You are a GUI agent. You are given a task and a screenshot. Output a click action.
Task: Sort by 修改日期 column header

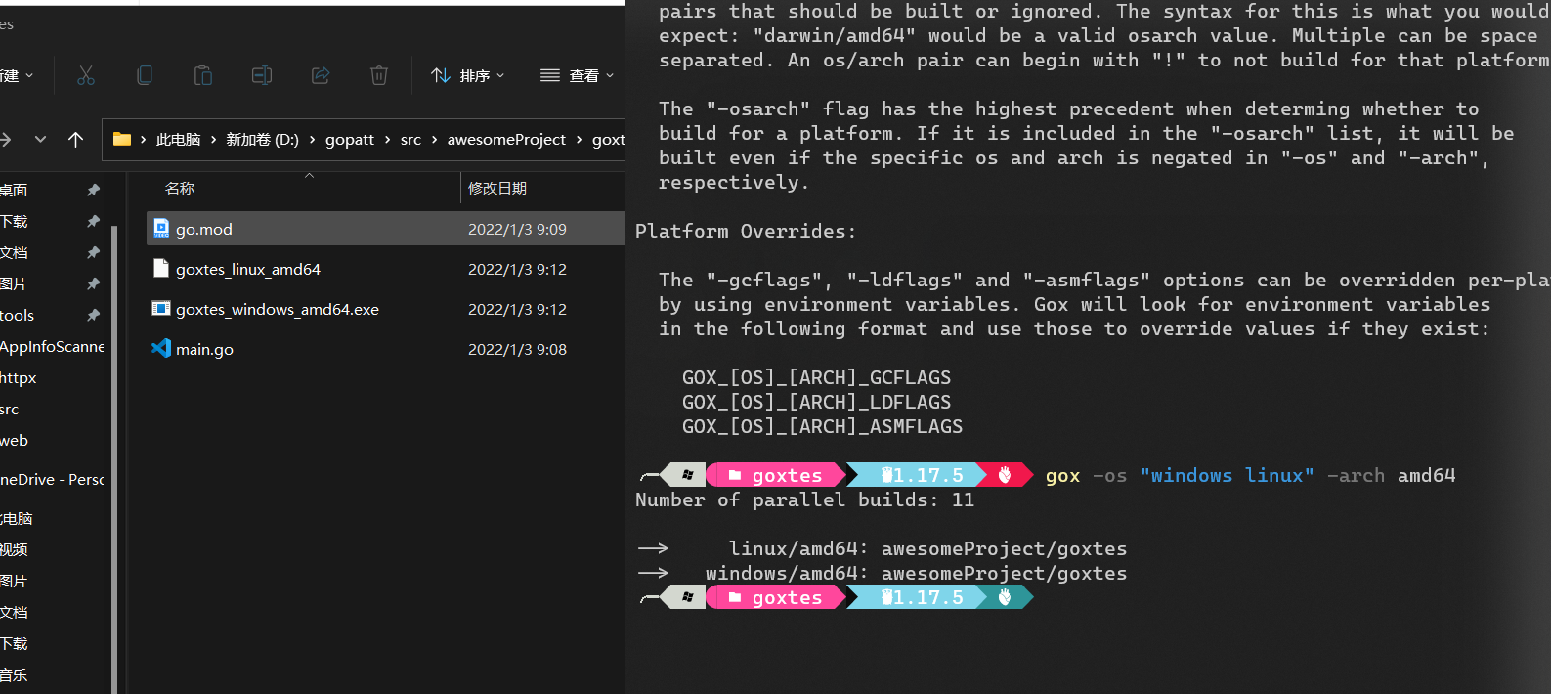pos(497,188)
